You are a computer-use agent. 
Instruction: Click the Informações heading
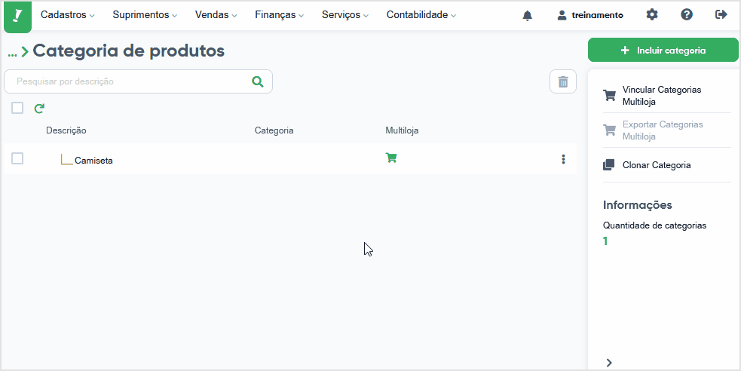point(638,204)
